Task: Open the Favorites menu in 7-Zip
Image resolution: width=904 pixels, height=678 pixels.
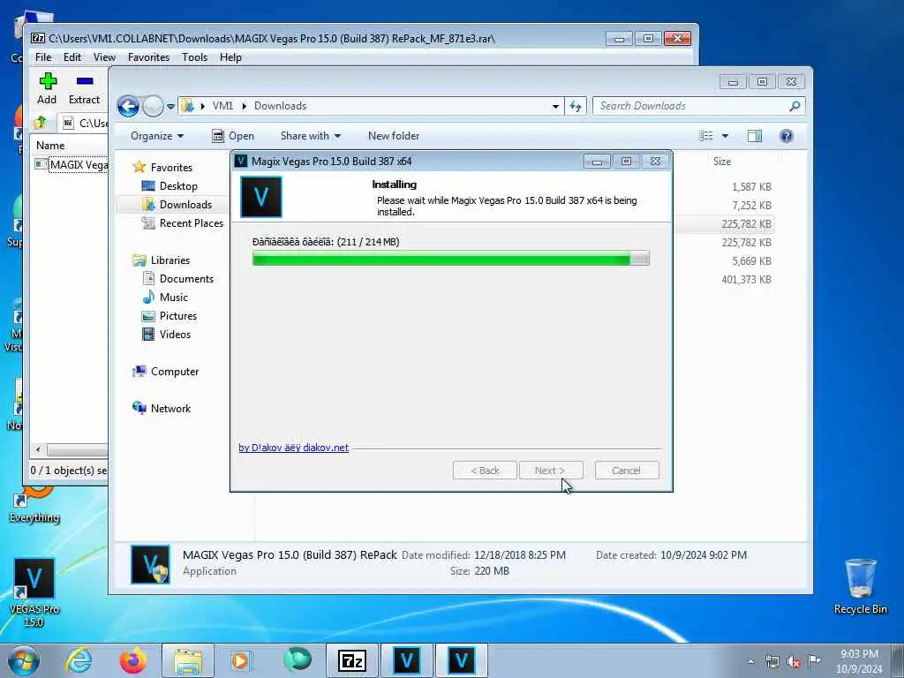Action: [148, 57]
